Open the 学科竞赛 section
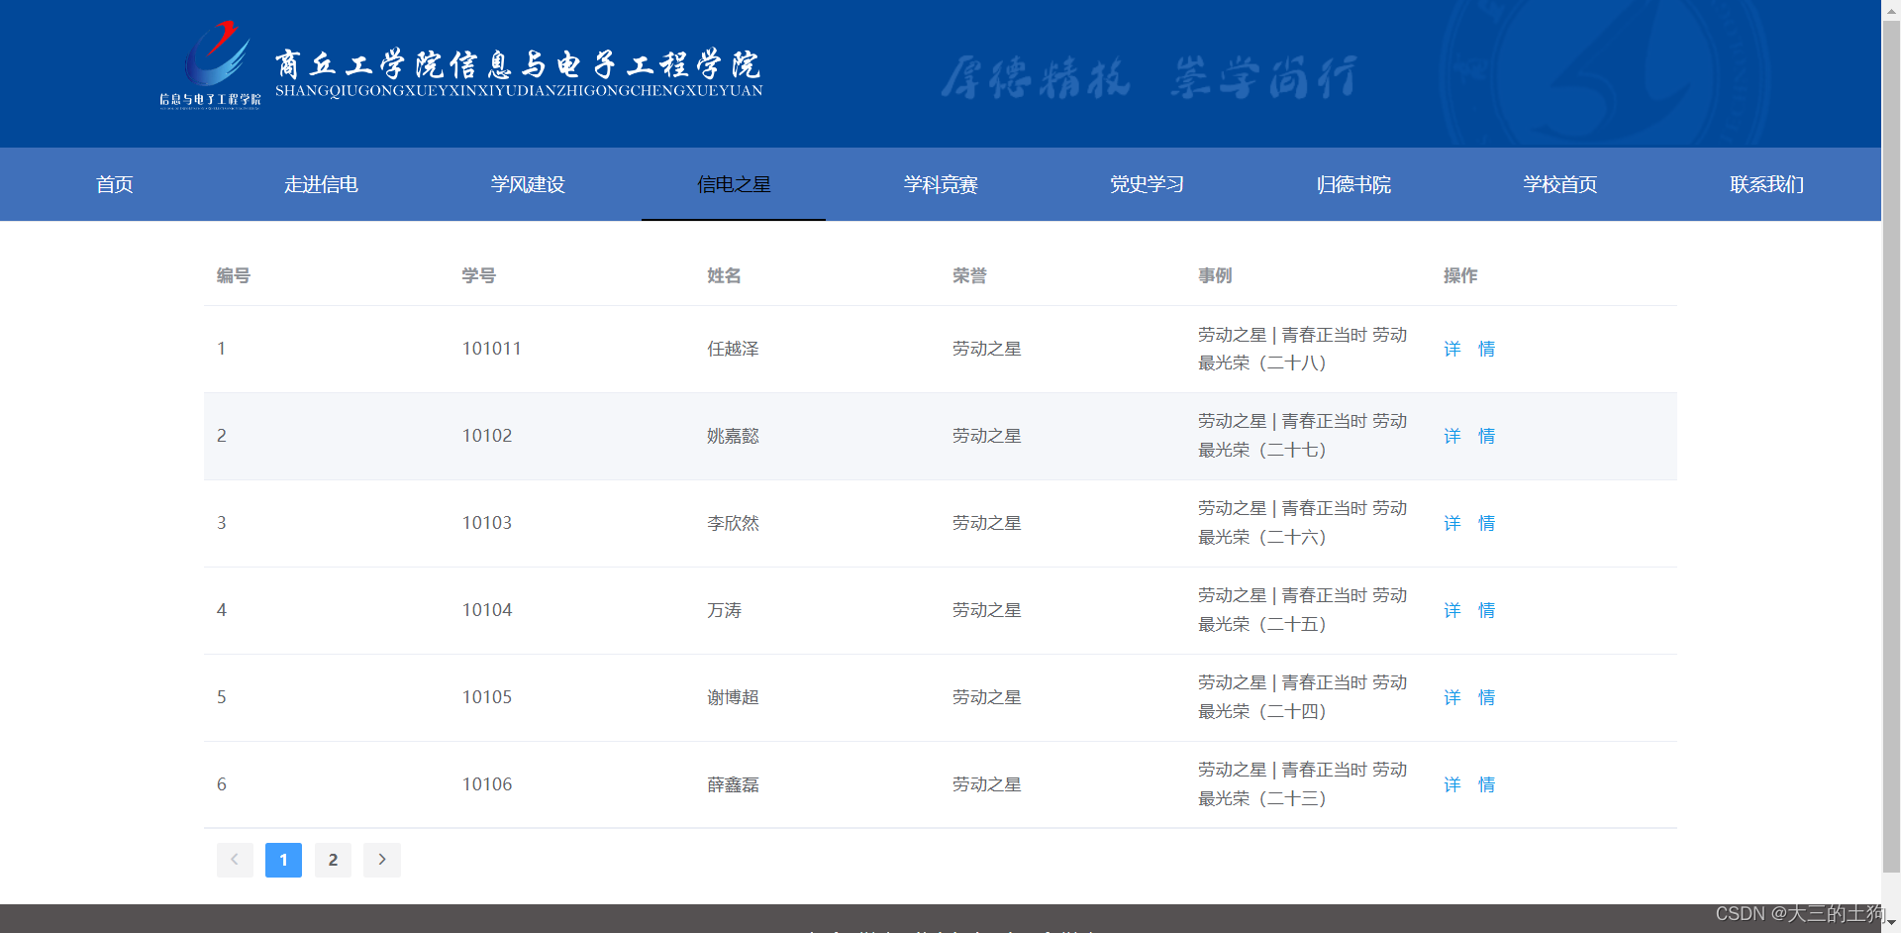 [941, 184]
